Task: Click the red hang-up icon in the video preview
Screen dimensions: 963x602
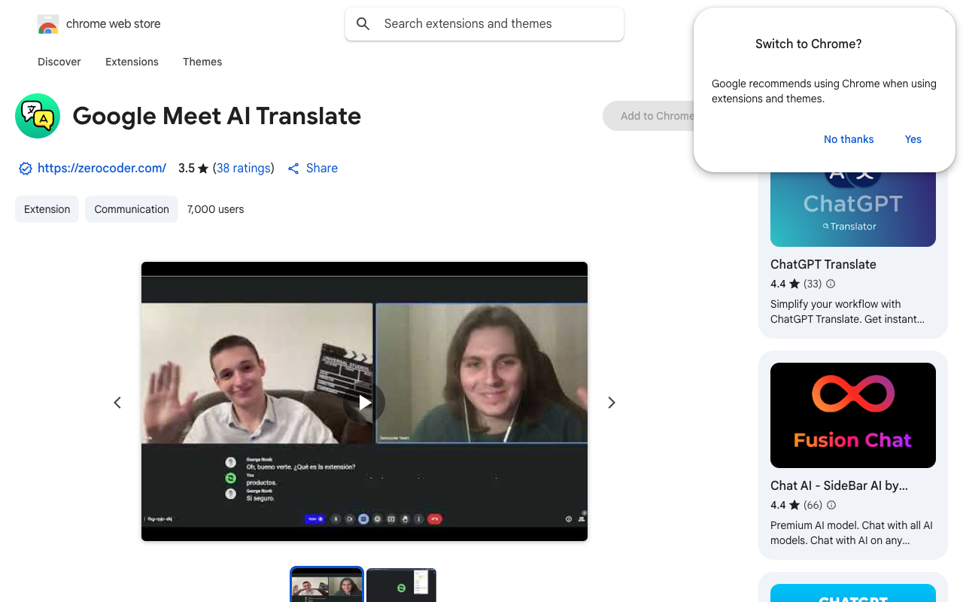Action: pos(435,518)
